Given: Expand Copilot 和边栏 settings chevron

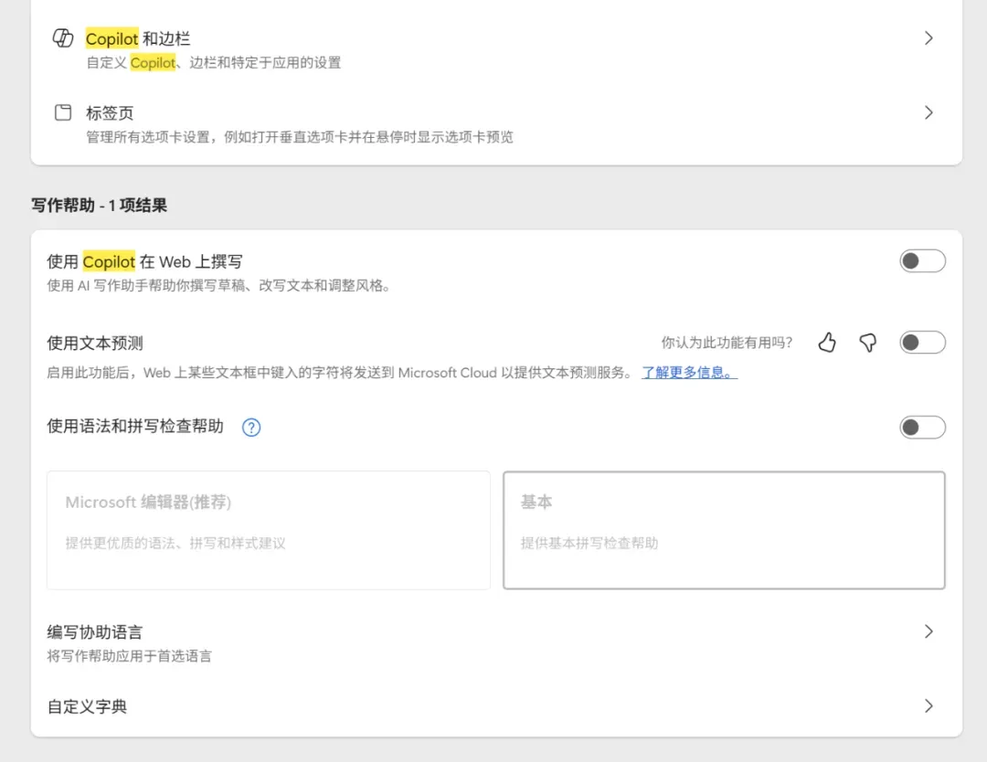Looking at the screenshot, I should 929,38.
